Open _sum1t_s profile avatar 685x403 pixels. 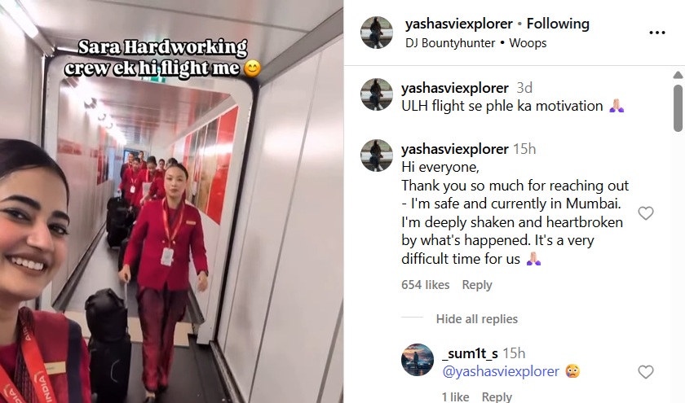[418, 360]
